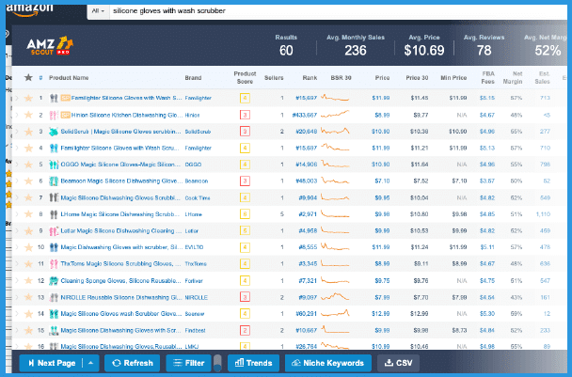Click the Avg. Price value $10.69
The image size is (572, 377).
(424, 51)
